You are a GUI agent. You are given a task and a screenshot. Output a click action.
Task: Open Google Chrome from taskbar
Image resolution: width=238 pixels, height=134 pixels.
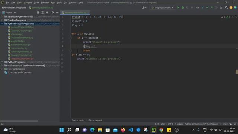pos(161,130)
